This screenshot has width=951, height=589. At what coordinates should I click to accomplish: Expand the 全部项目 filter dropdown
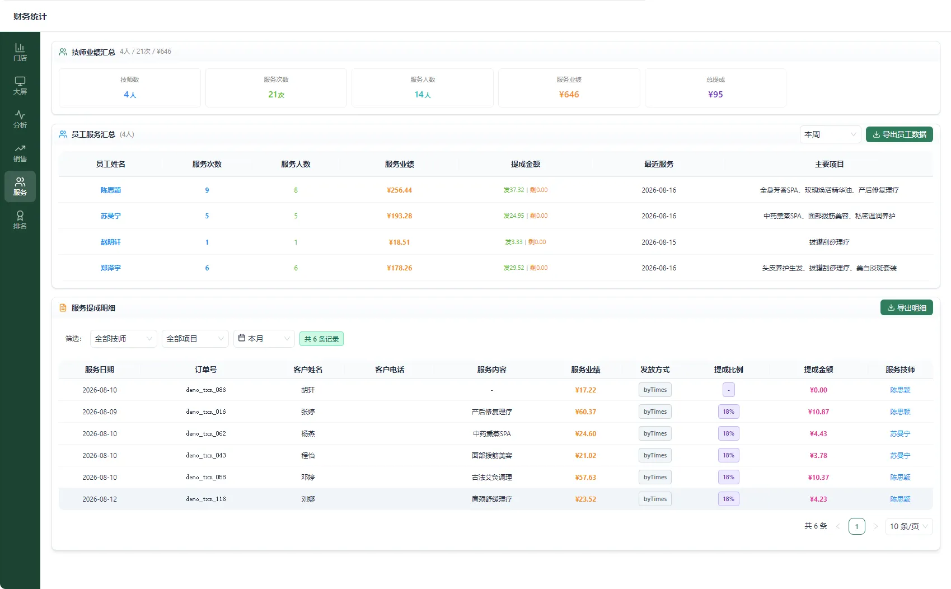[x=195, y=339]
